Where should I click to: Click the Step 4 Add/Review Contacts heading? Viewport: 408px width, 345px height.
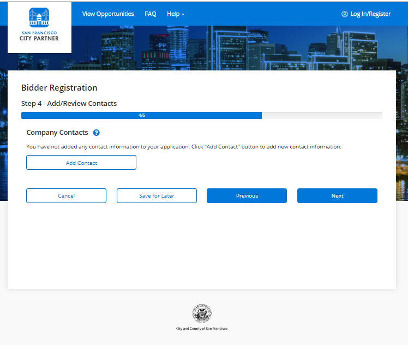(69, 103)
